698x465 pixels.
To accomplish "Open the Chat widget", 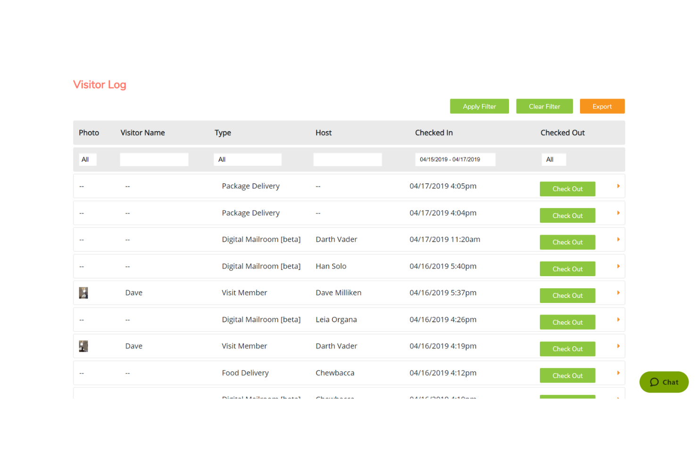I will pos(664,382).
